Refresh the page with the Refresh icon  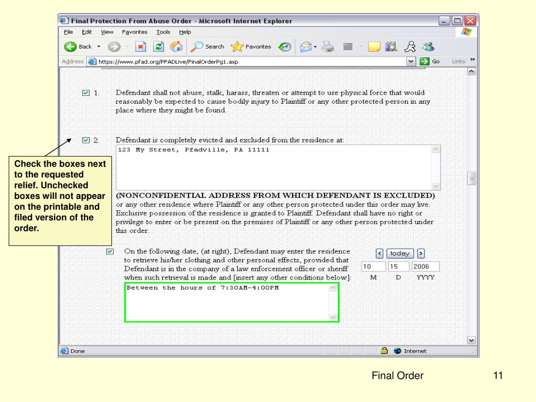pos(159,47)
